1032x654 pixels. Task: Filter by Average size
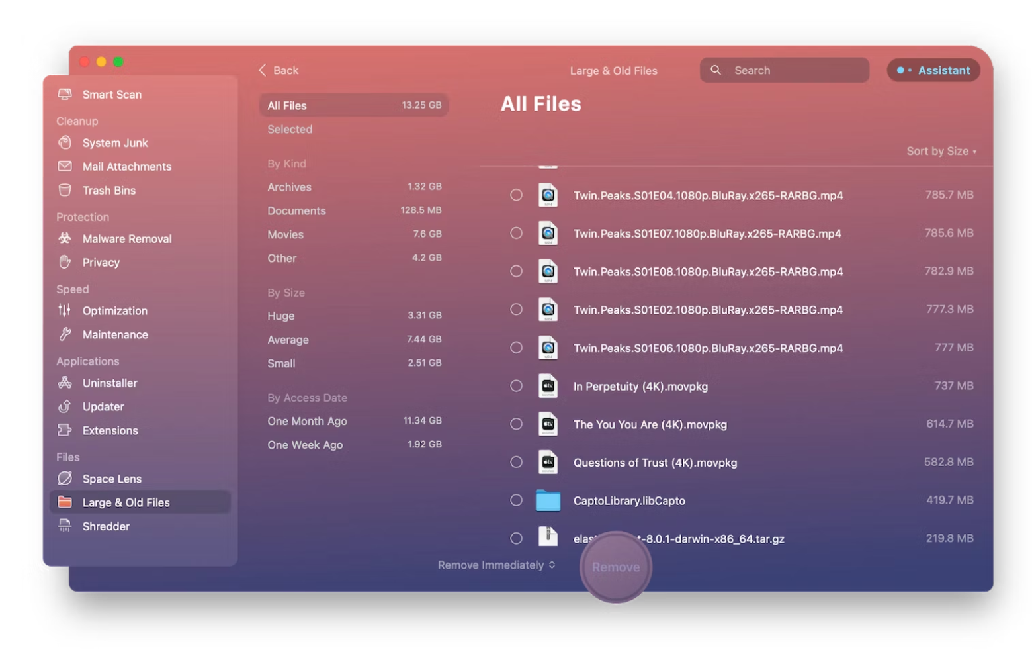[x=354, y=340]
